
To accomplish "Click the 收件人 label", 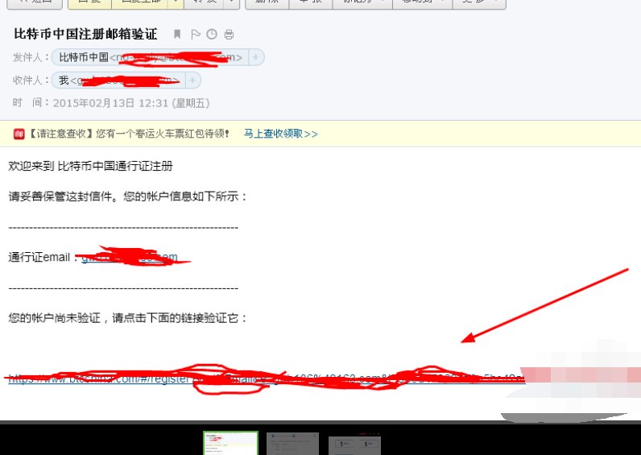I will coord(31,80).
